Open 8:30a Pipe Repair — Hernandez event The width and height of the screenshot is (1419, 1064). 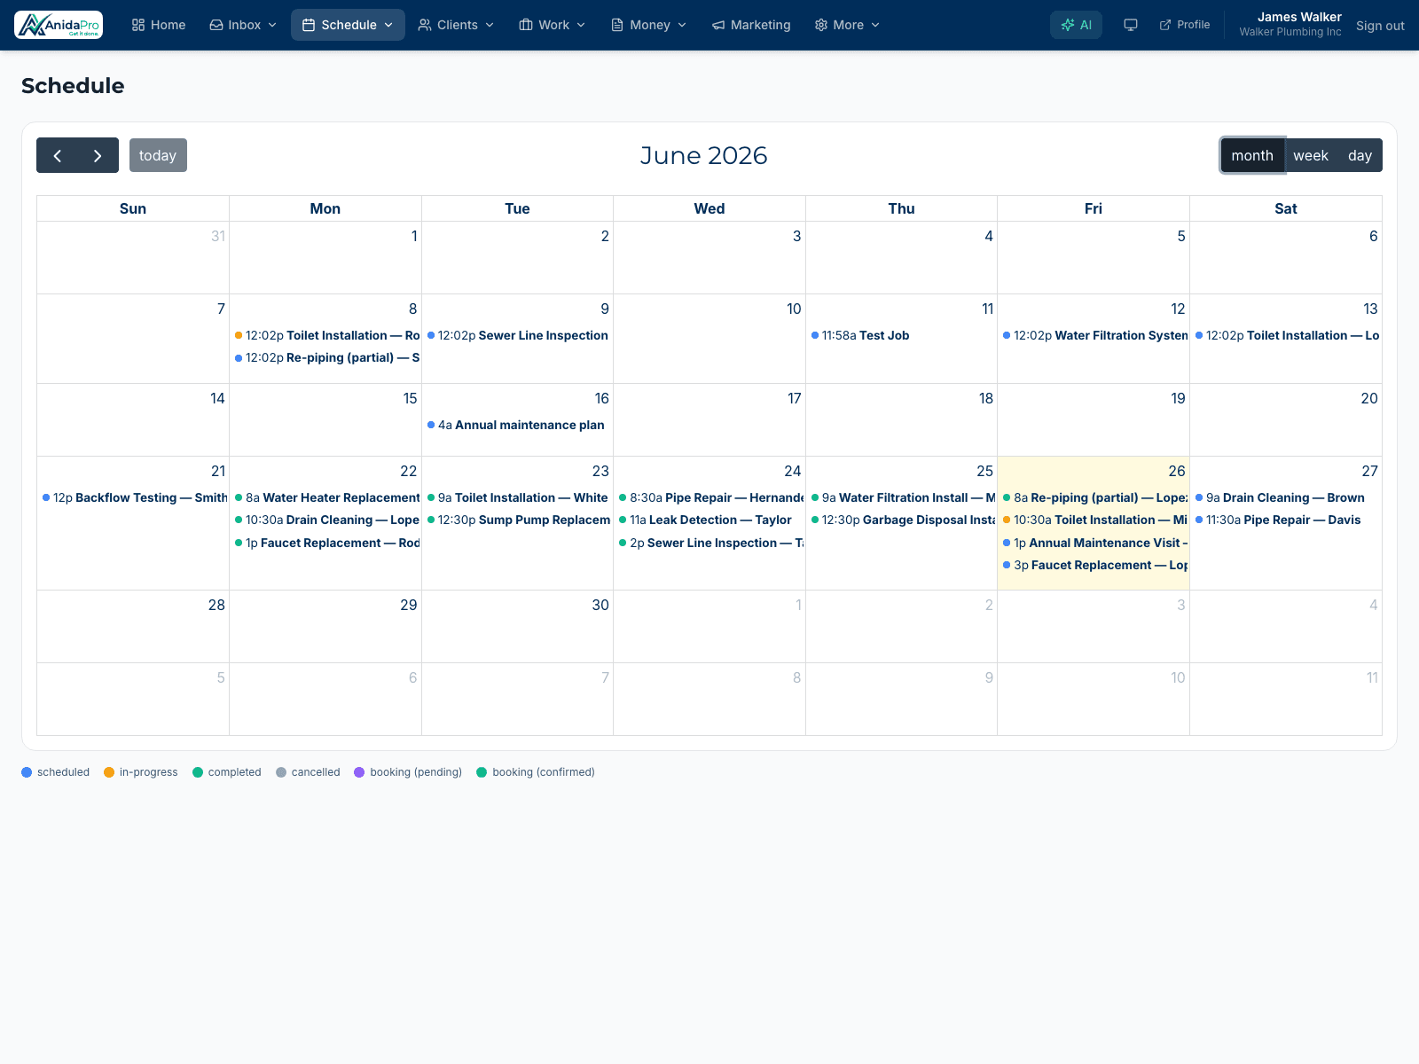tap(709, 497)
